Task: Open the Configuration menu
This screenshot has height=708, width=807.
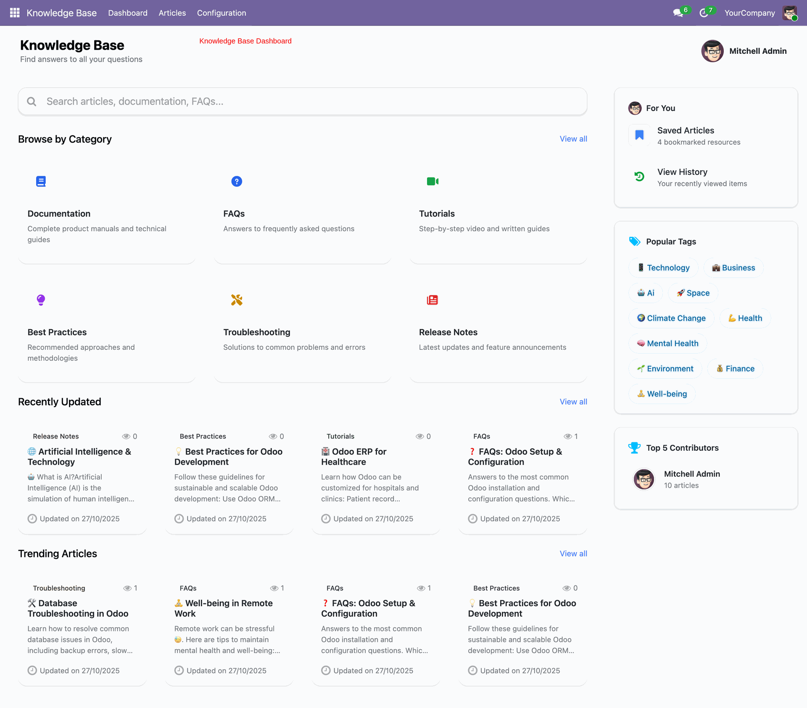Action: click(x=222, y=13)
